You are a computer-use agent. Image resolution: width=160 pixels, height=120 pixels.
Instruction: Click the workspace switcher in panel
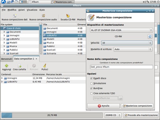point(23,2)
